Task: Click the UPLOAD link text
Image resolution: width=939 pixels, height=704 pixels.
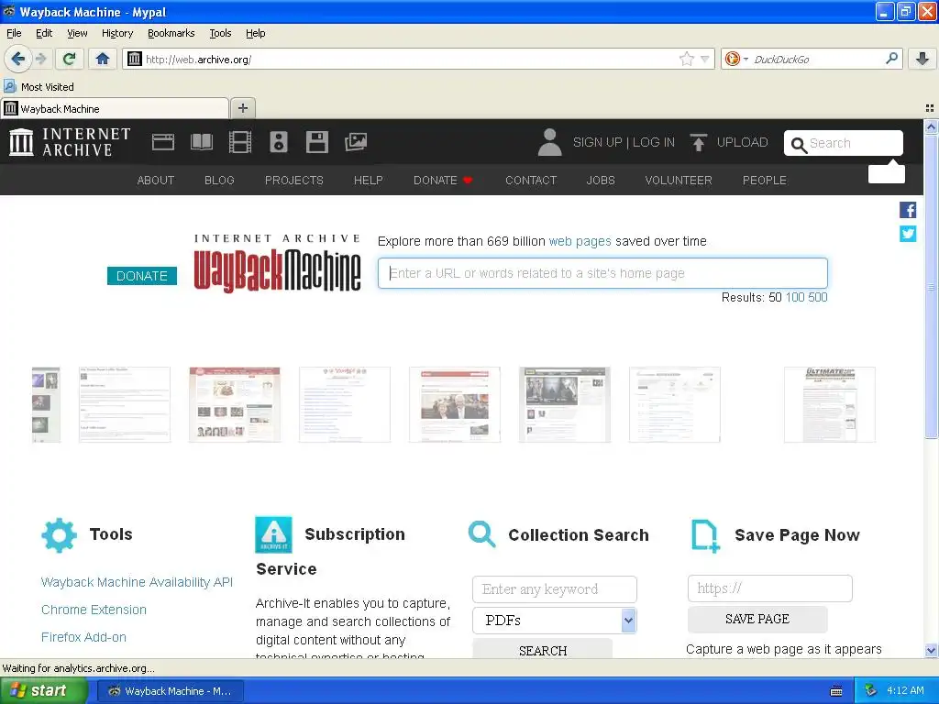Action: click(x=742, y=142)
